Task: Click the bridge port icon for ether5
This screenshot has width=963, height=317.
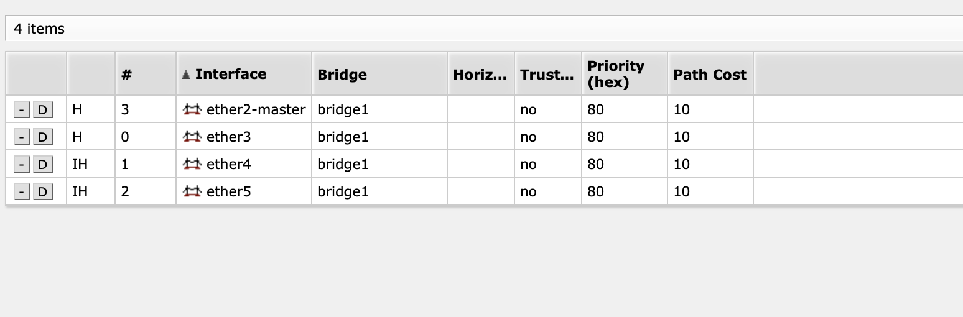Action: [x=192, y=191]
